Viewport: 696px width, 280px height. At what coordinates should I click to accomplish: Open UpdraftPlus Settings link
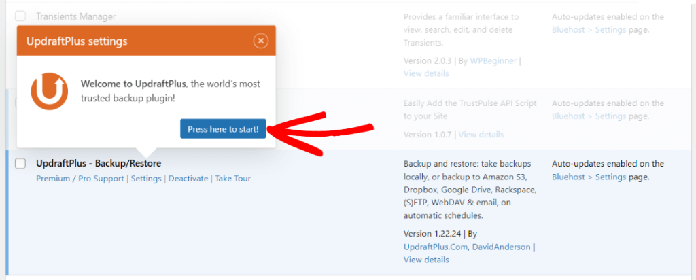click(146, 179)
